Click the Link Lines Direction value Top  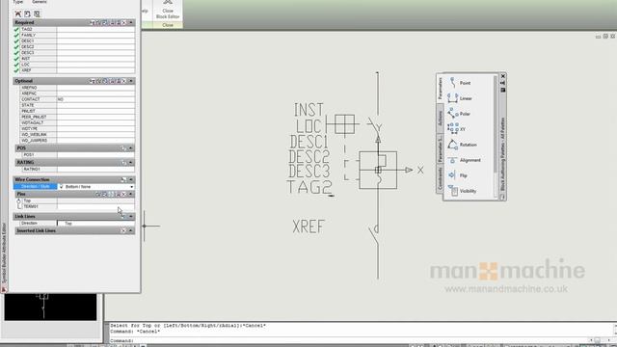pyautogui.click(x=95, y=224)
